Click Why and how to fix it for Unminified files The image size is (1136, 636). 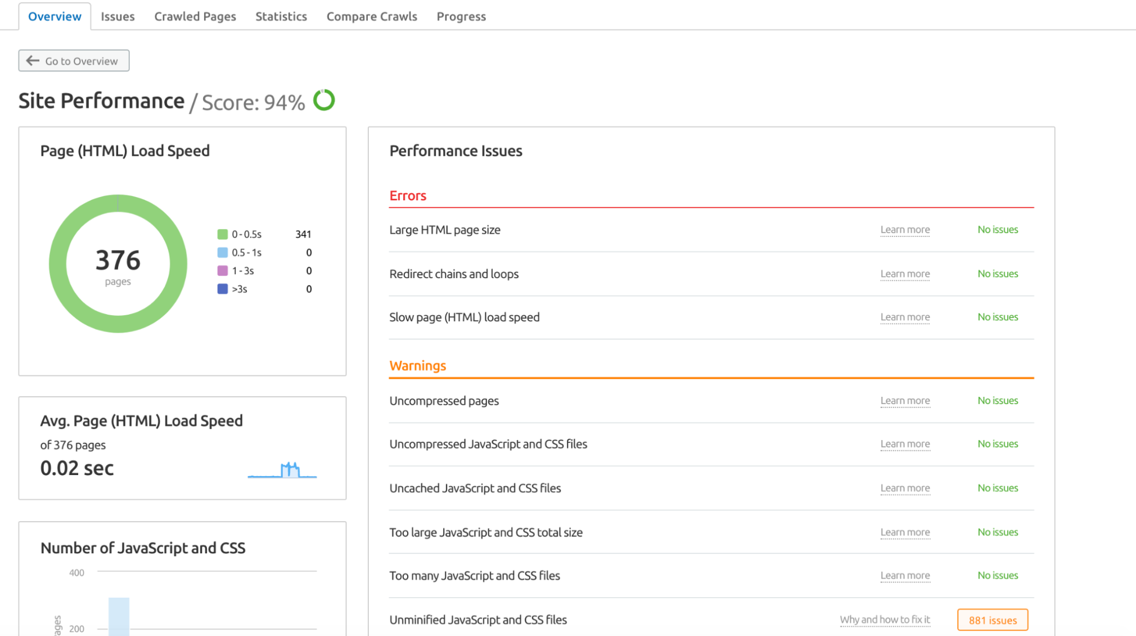coord(886,620)
